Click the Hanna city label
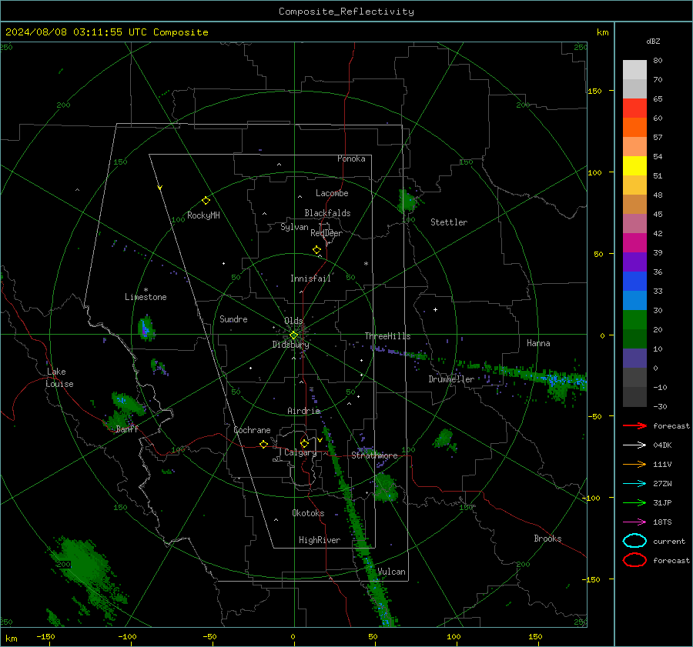The height and width of the screenshot is (647, 693). coord(538,343)
